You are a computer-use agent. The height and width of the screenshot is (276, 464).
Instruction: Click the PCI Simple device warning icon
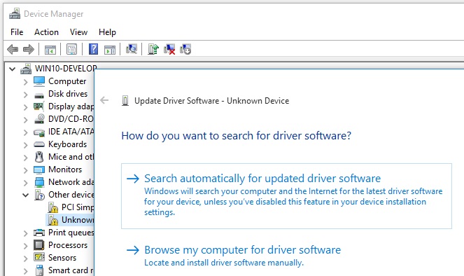point(52,207)
